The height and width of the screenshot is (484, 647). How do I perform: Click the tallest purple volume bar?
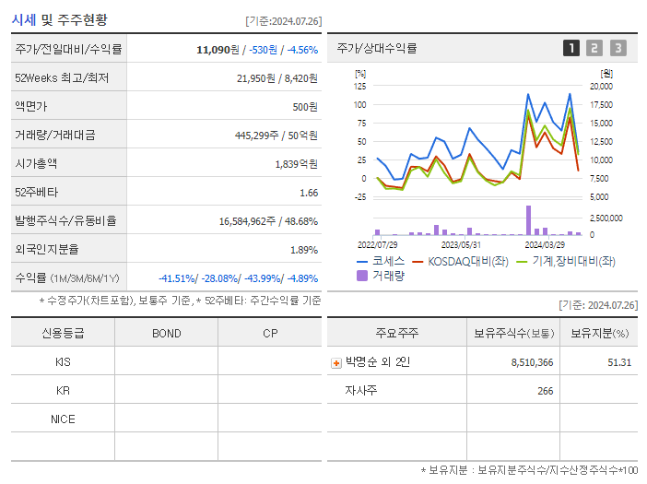[528, 220]
